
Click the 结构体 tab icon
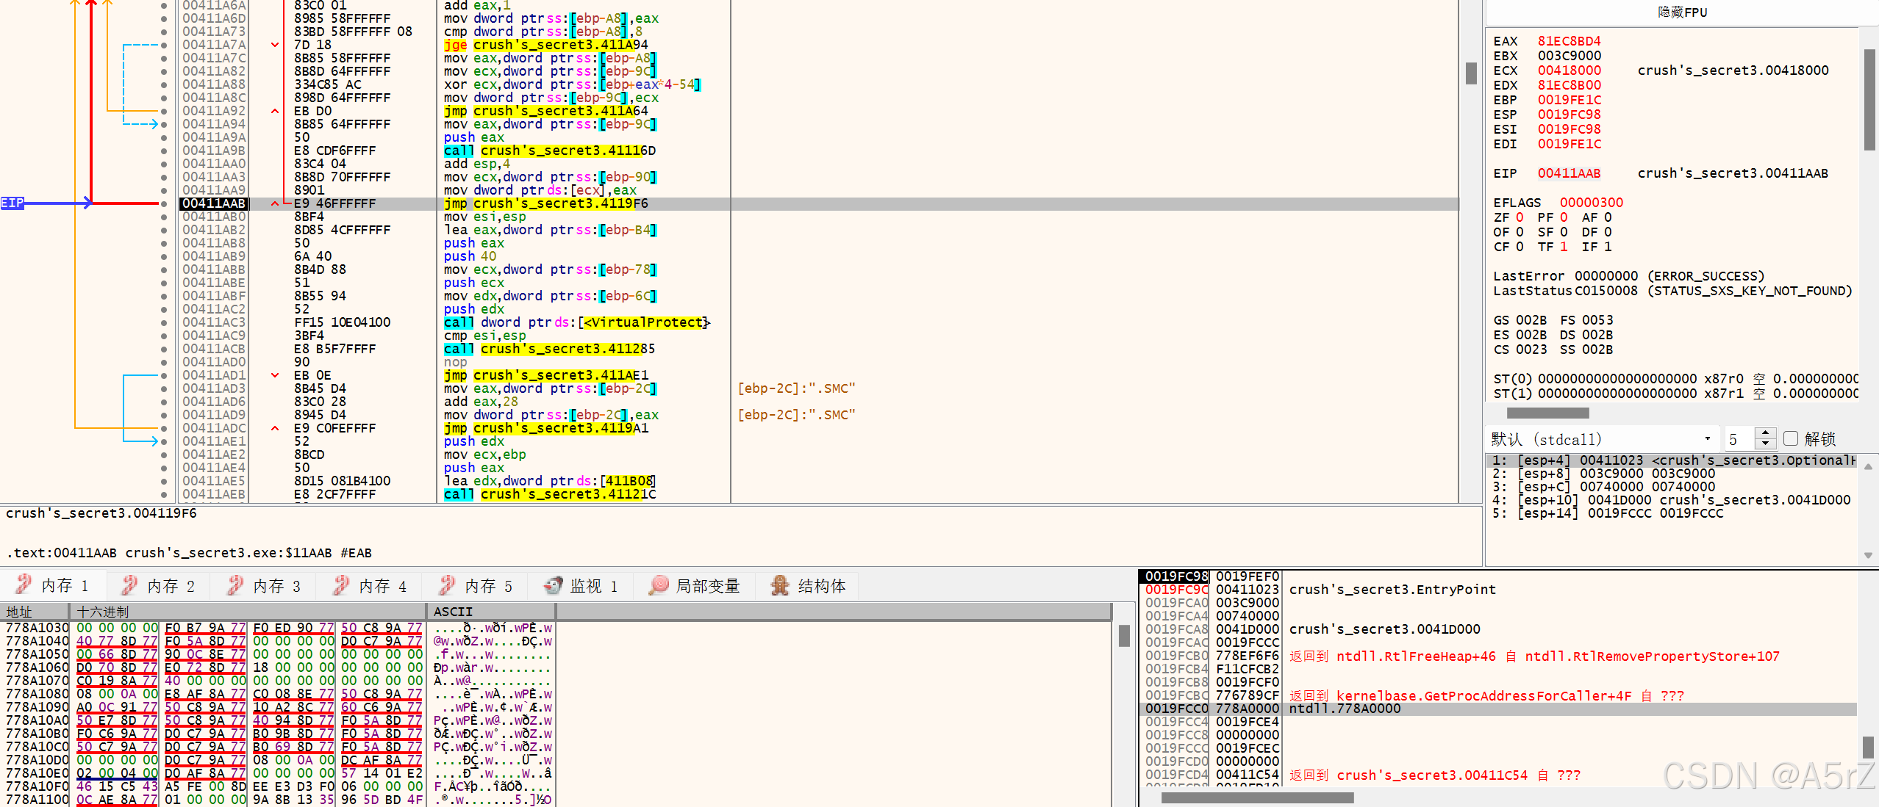(779, 585)
